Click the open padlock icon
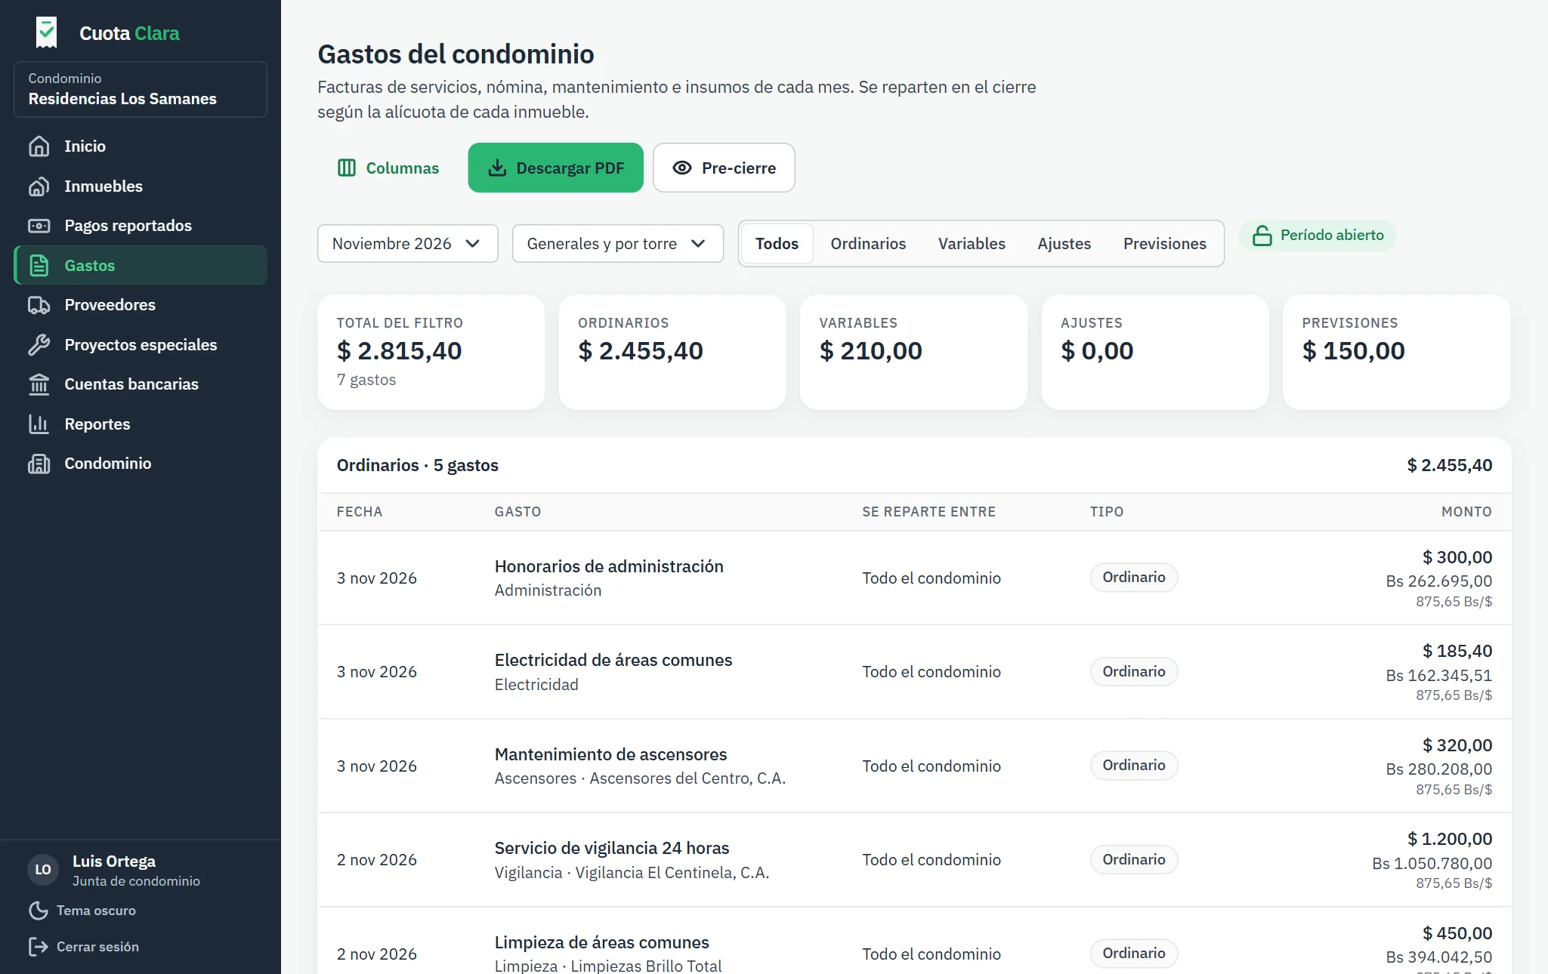 (x=1262, y=236)
